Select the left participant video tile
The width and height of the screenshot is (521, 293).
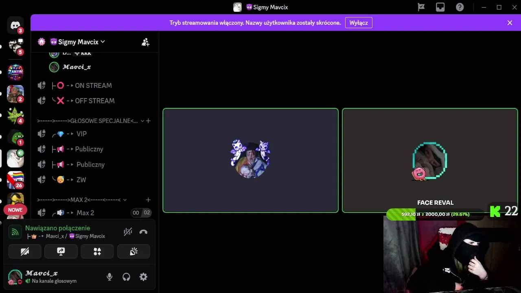(x=250, y=160)
